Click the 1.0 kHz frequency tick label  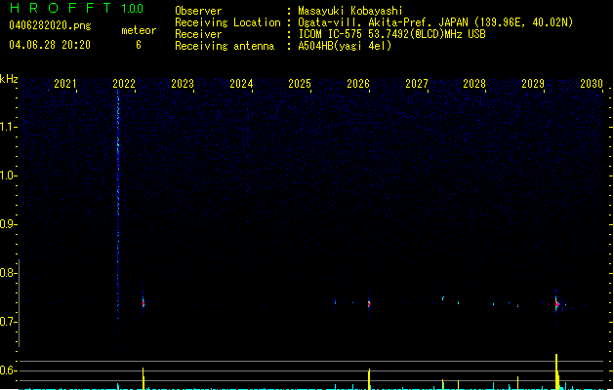tap(8, 175)
